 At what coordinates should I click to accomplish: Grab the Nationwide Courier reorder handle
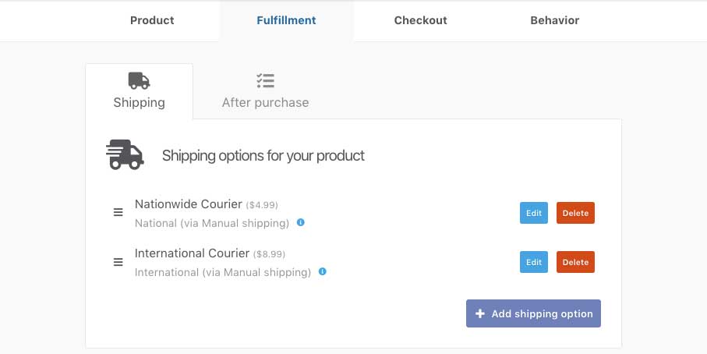pos(118,212)
